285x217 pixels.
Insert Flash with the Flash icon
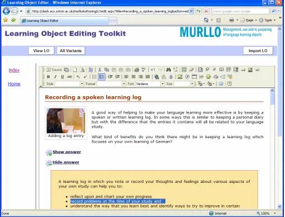[187, 77]
